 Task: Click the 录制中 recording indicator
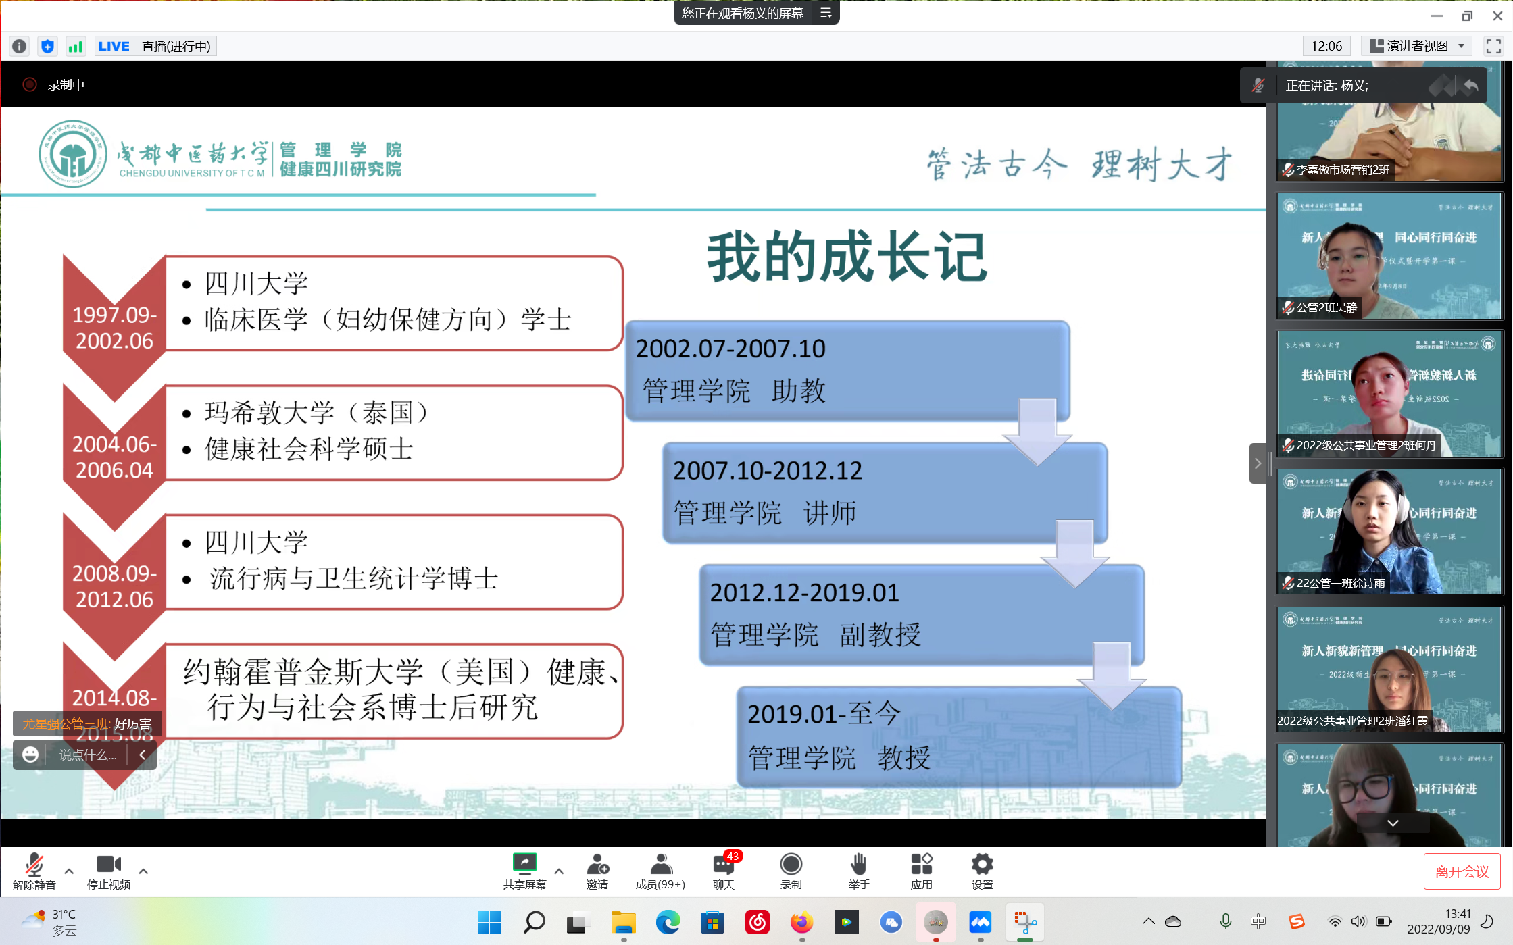click(x=54, y=84)
